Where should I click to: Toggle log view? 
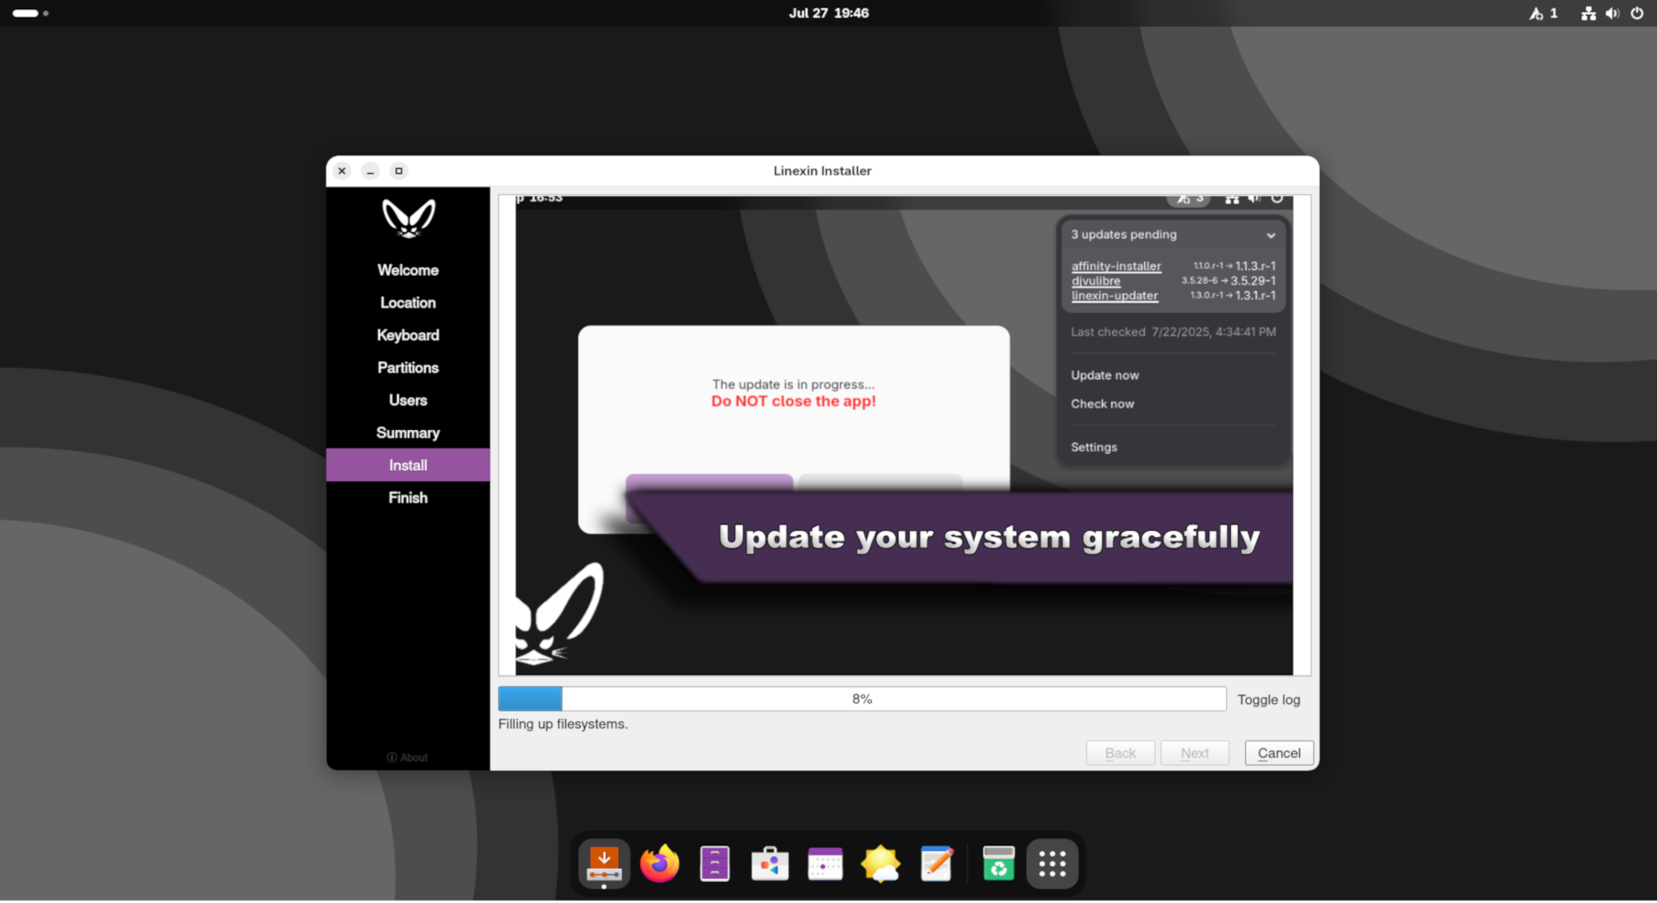pyautogui.click(x=1269, y=700)
